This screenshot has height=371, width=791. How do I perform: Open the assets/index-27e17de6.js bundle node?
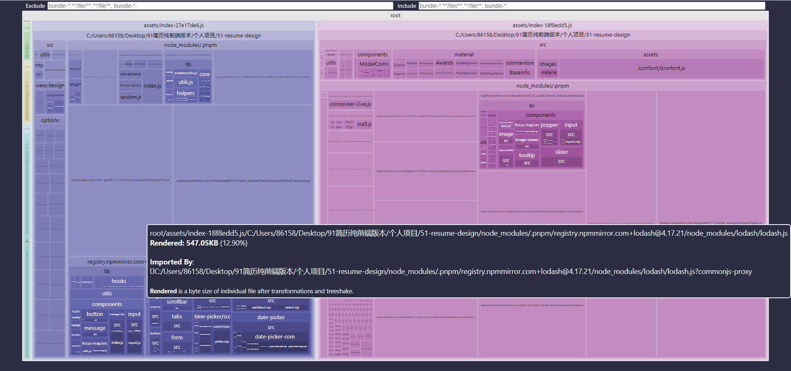(174, 26)
